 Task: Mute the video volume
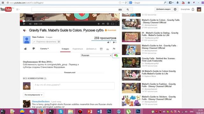click(30, 24)
